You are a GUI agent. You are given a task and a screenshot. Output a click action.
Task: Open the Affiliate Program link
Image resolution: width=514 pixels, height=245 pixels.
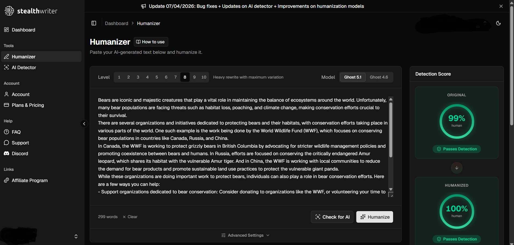coord(29,180)
